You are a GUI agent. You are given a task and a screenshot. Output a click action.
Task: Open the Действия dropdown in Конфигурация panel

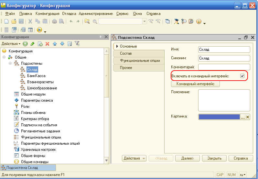(11, 44)
